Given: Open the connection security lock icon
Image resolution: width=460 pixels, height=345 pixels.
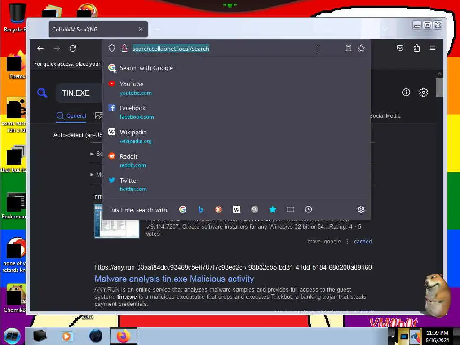Looking at the screenshot, I should pyautogui.click(x=124, y=48).
